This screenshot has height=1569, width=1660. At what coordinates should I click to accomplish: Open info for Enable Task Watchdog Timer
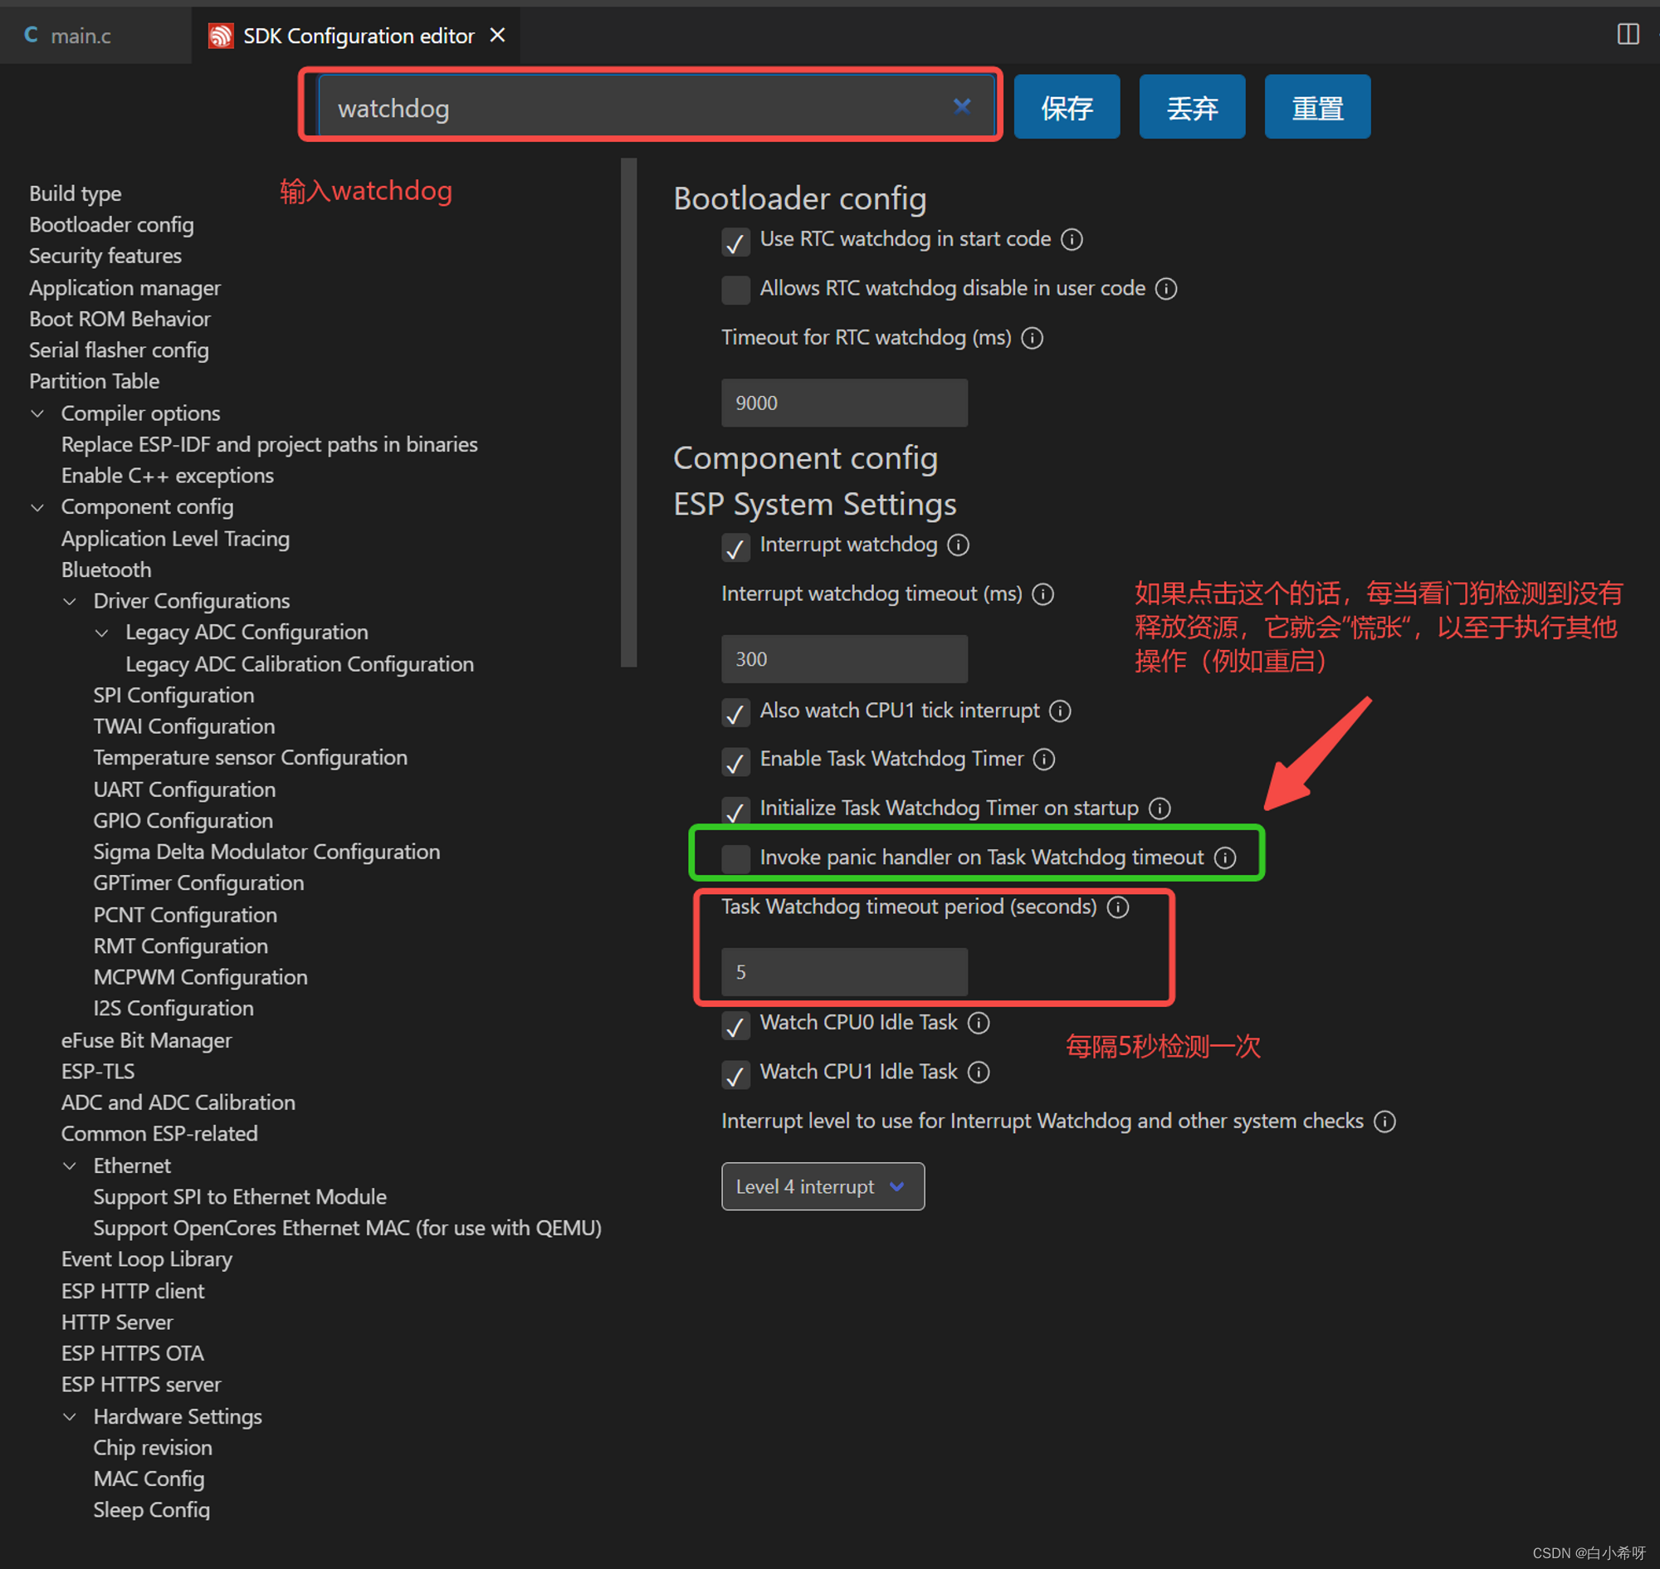click(1043, 759)
